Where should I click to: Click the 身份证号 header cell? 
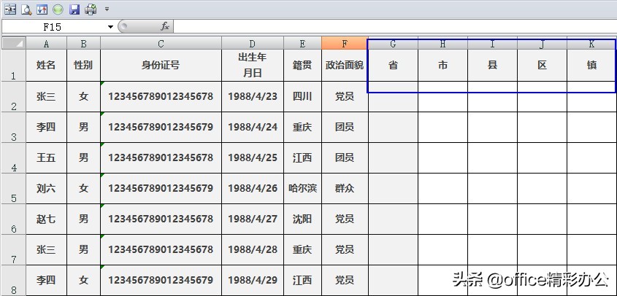[161, 66]
